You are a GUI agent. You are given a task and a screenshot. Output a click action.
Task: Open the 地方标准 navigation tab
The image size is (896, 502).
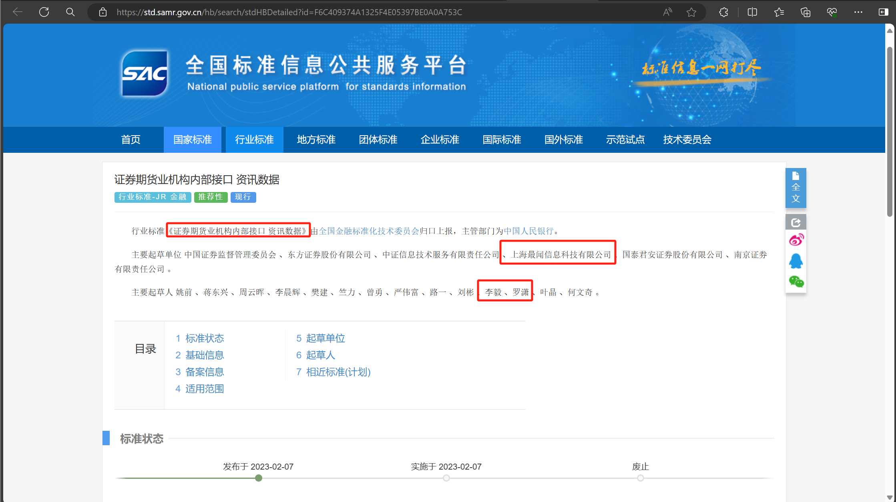(316, 140)
